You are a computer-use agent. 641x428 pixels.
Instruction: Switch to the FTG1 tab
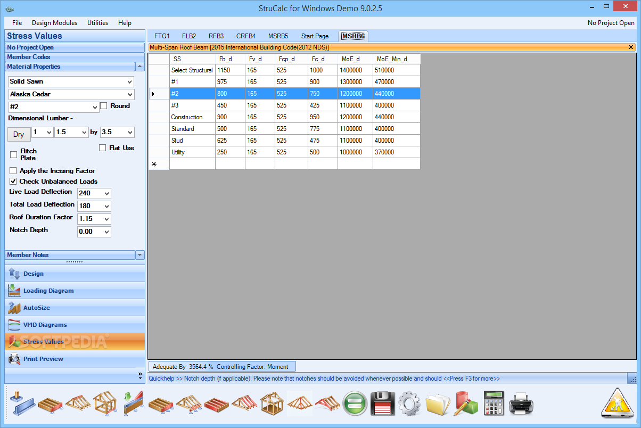pyautogui.click(x=162, y=36)
